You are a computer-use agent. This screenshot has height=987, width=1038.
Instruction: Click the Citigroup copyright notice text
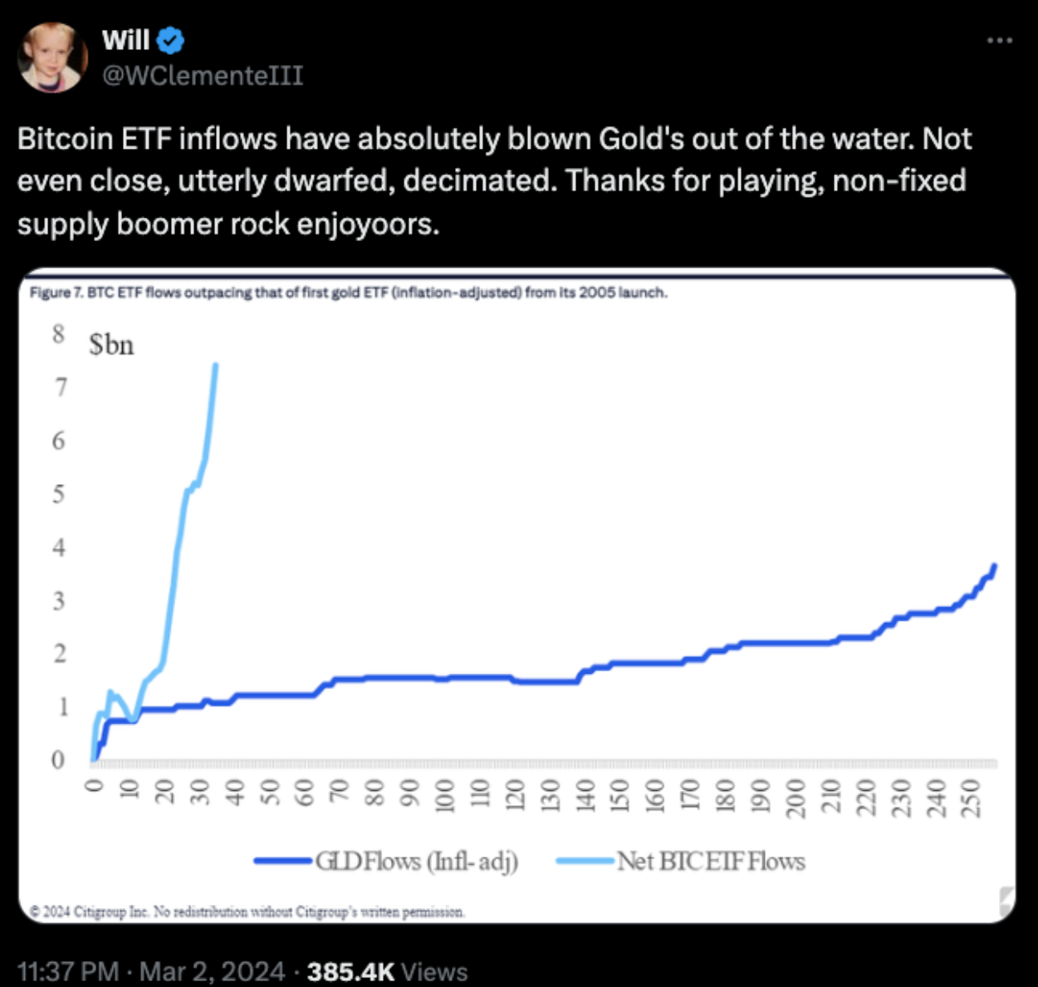[x=247, y=911]
